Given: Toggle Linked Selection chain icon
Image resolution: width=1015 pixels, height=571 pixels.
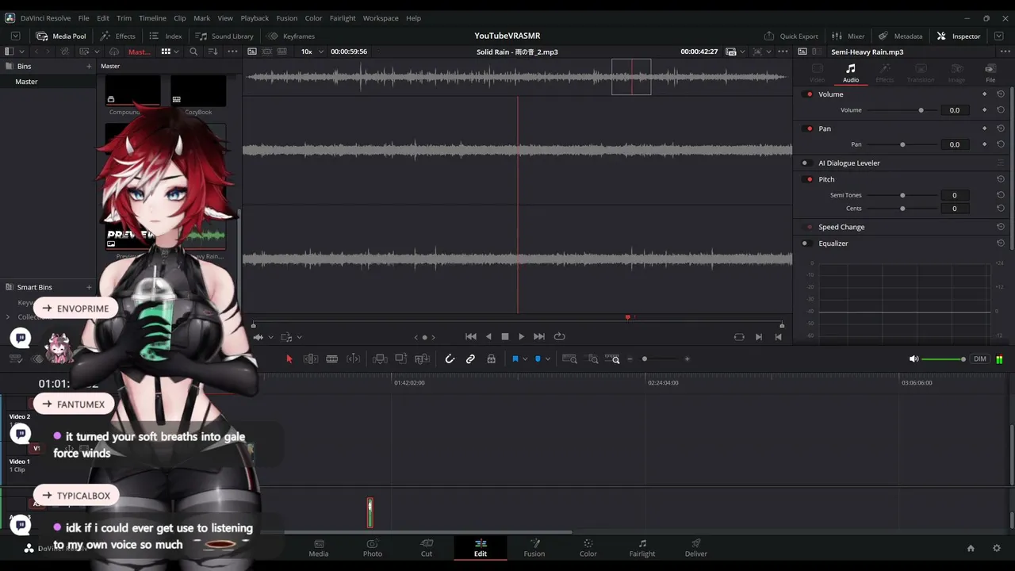Looking at the screenshot, I should 470,359.
